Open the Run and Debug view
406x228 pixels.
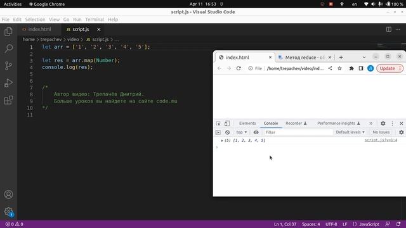click(8, 83)
